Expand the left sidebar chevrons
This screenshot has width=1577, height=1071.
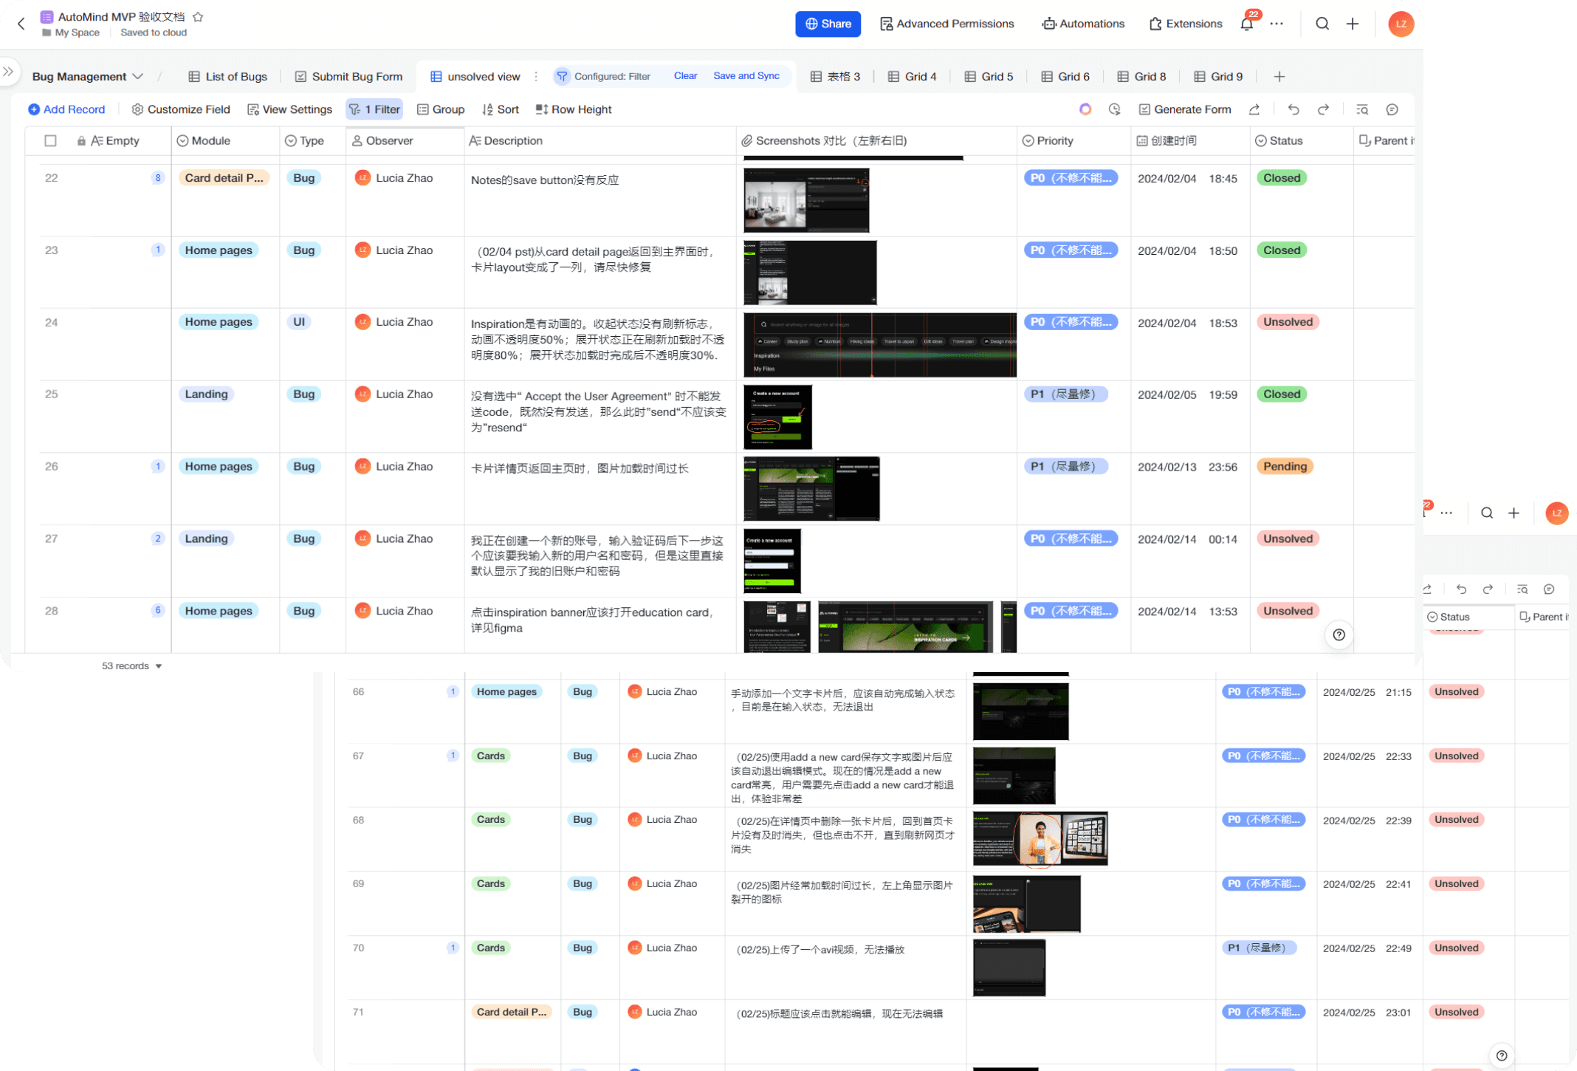pyautogui.click(x=8, y=72)
